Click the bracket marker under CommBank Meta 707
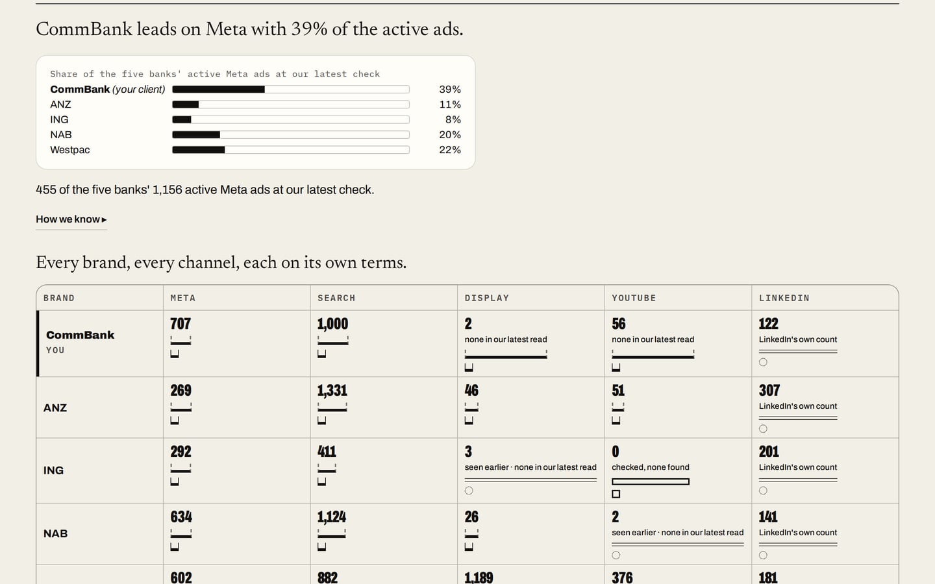This screenshot has height=584, width=935. [175, 354]
